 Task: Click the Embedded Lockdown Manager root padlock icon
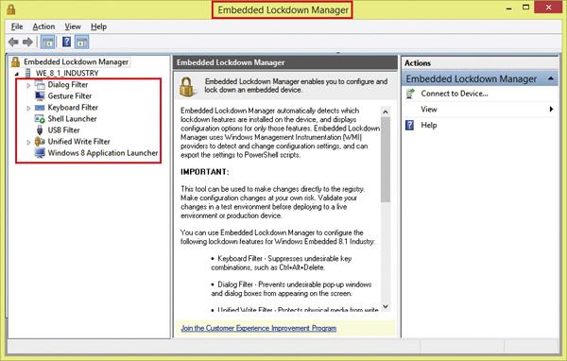[15, 61]
